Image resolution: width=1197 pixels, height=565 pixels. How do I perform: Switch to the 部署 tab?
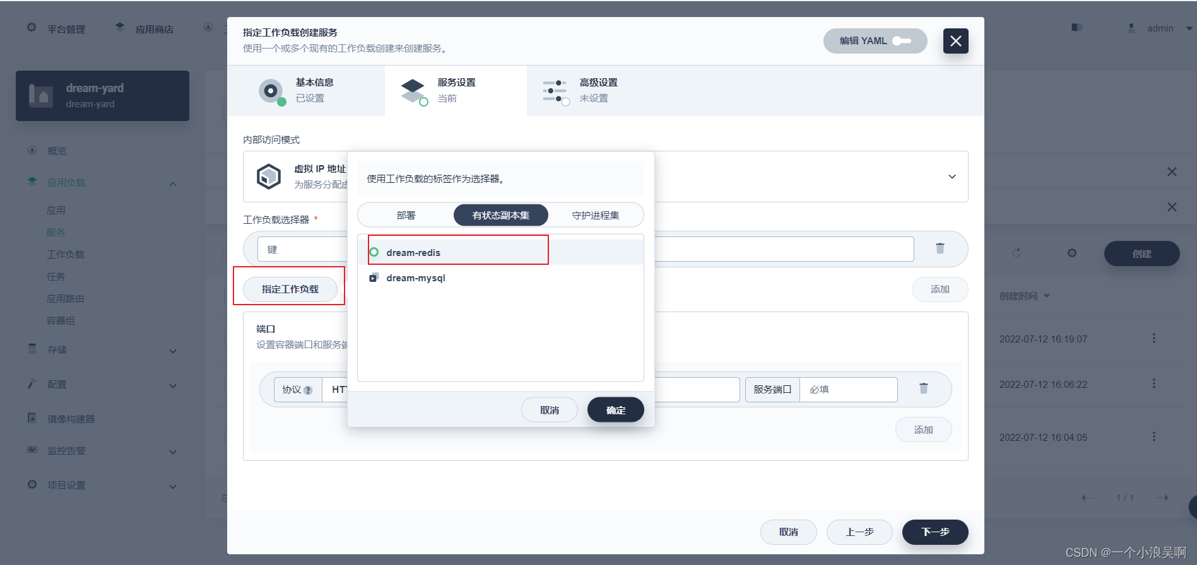pyautogui.click(x=406, y=215)
